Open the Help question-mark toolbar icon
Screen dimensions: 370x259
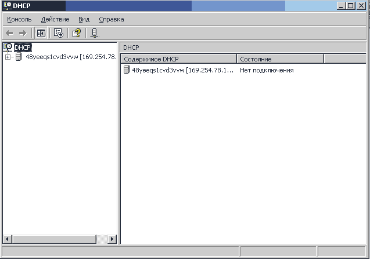click(77, 33)
